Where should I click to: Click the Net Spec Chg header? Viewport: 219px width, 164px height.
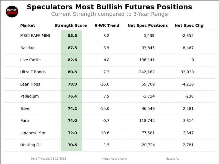[189, 26]
